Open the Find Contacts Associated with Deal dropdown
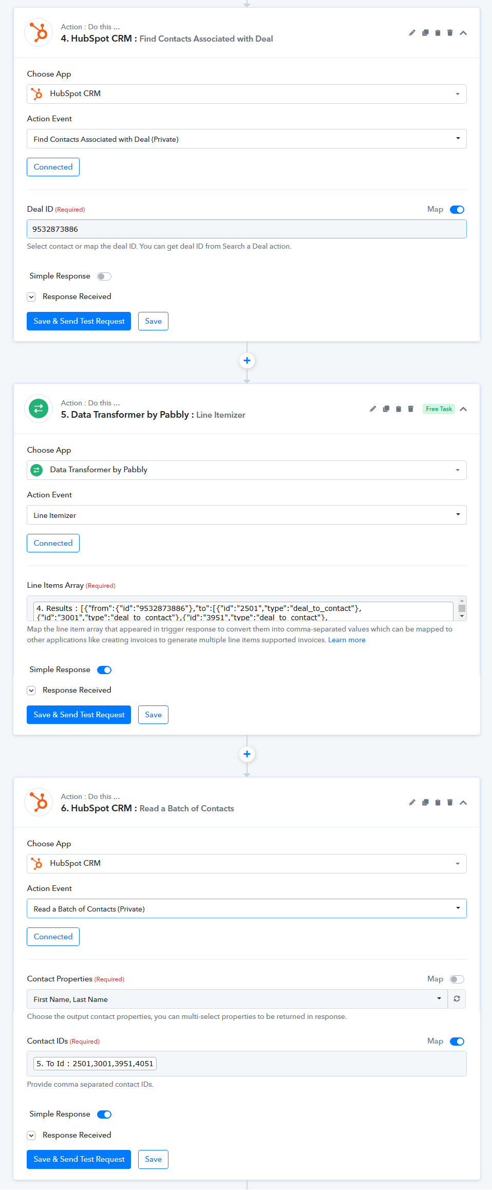Image resolution: width=492 pixels, height=1190 pixels. tap(247, 139)
